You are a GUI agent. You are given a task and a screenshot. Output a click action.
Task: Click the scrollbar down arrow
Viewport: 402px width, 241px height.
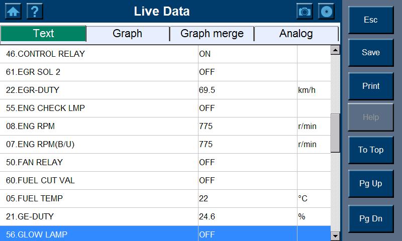click(335, 235)
